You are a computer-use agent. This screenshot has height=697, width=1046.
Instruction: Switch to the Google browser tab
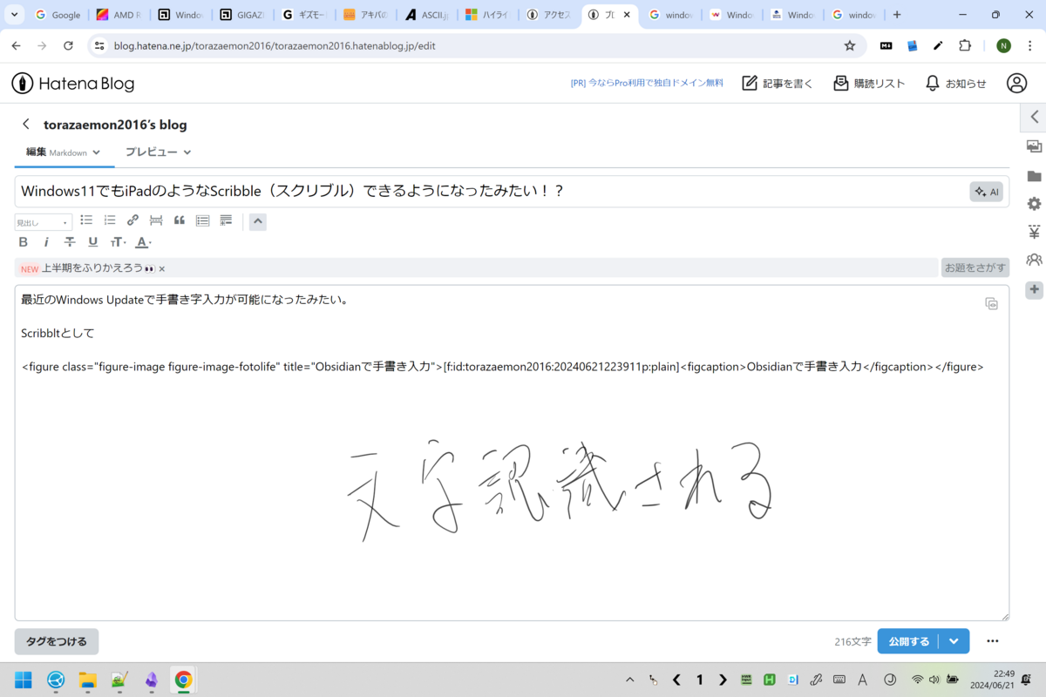click(x=58, y=15)
